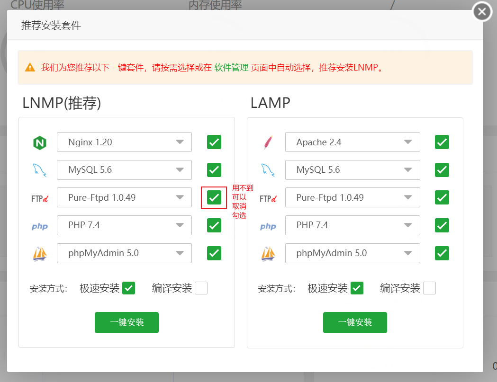Enable 编译安装 checkbox under LAMP
The image size is (497, 382).
(430, 288)
